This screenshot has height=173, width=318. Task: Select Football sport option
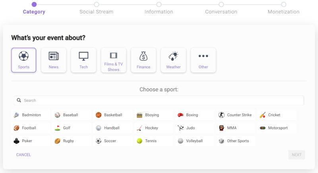31,128
